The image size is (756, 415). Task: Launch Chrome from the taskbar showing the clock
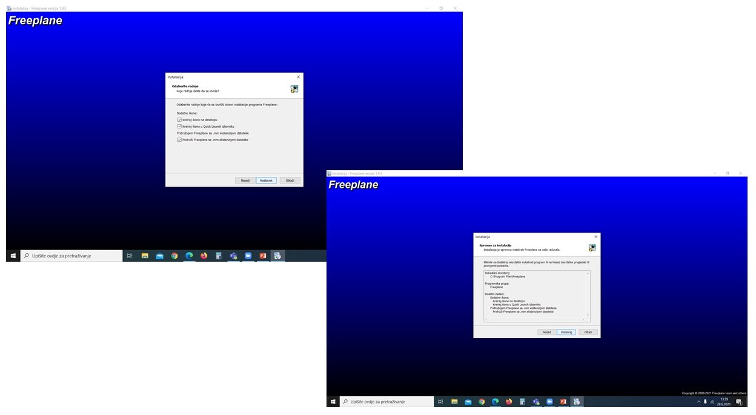point(482,402)
